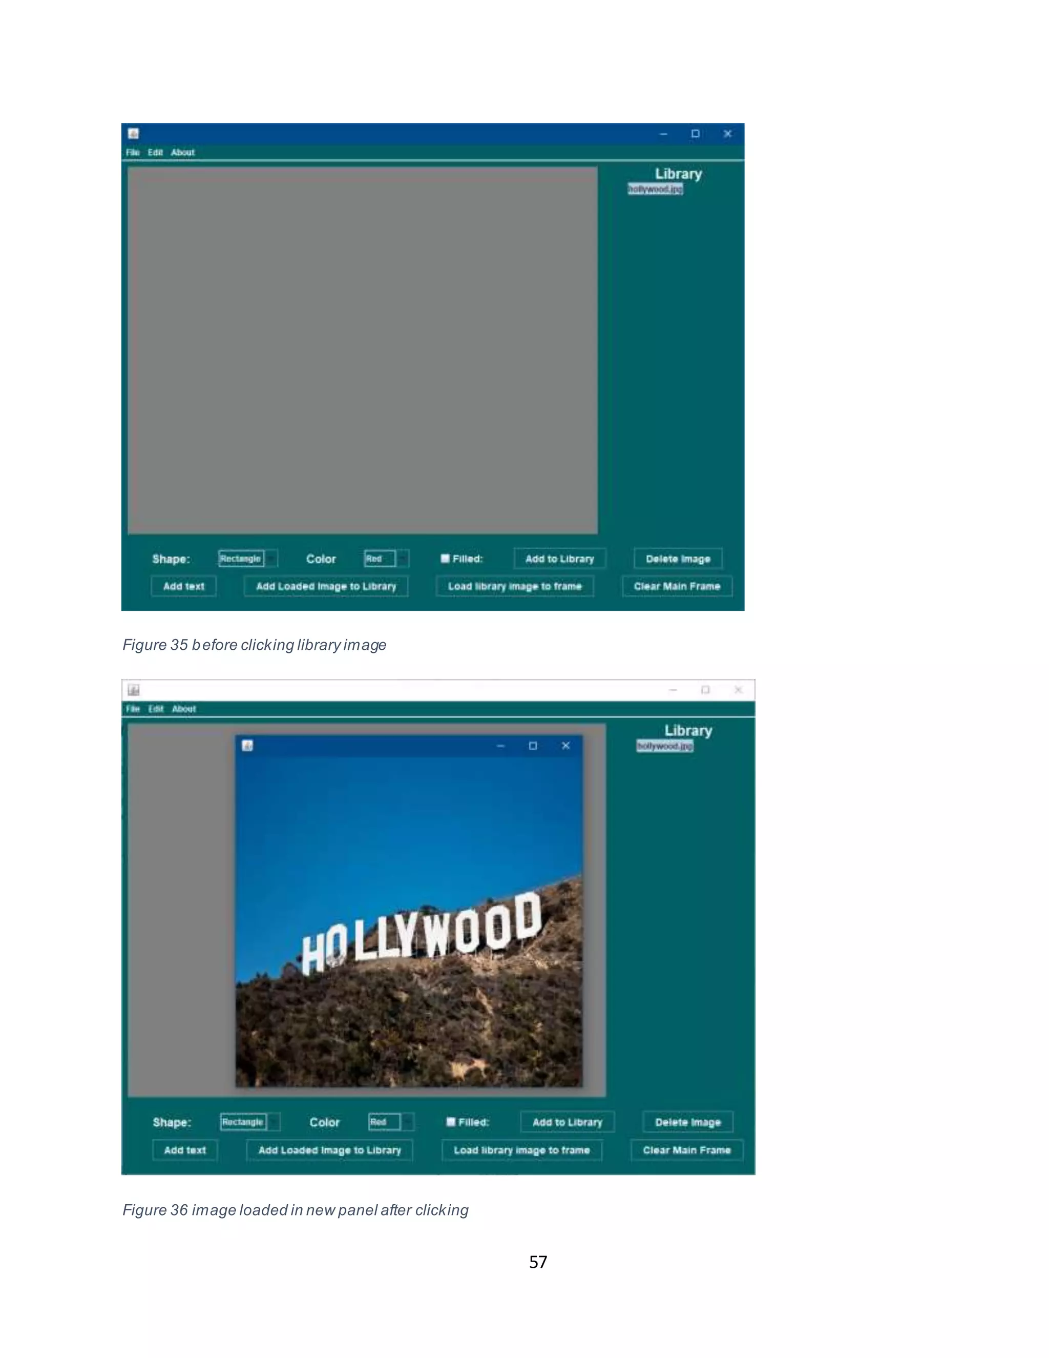Open Color Red dropdown in Figure 35 window
Image resolution: width=1049 pixels, height=1358 pixels.
point(387,559)
